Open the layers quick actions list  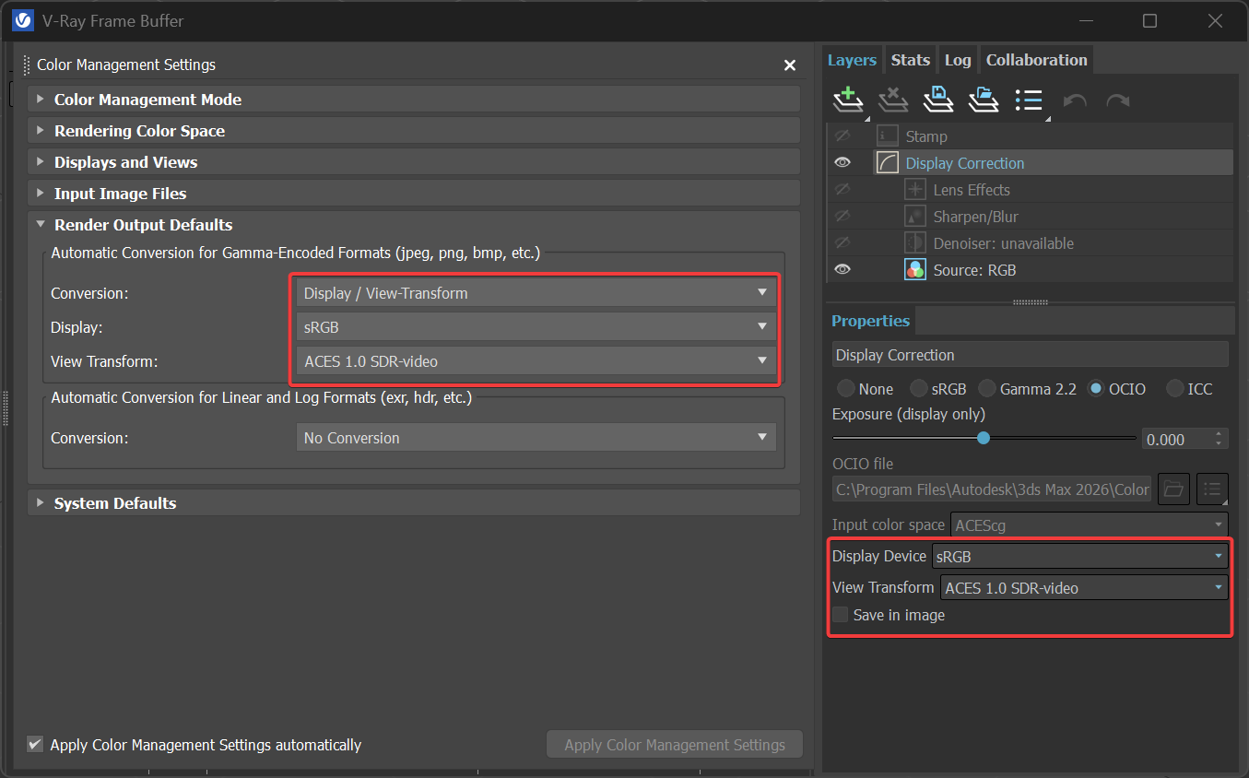pyautogui.click(x=1028, y=100)
